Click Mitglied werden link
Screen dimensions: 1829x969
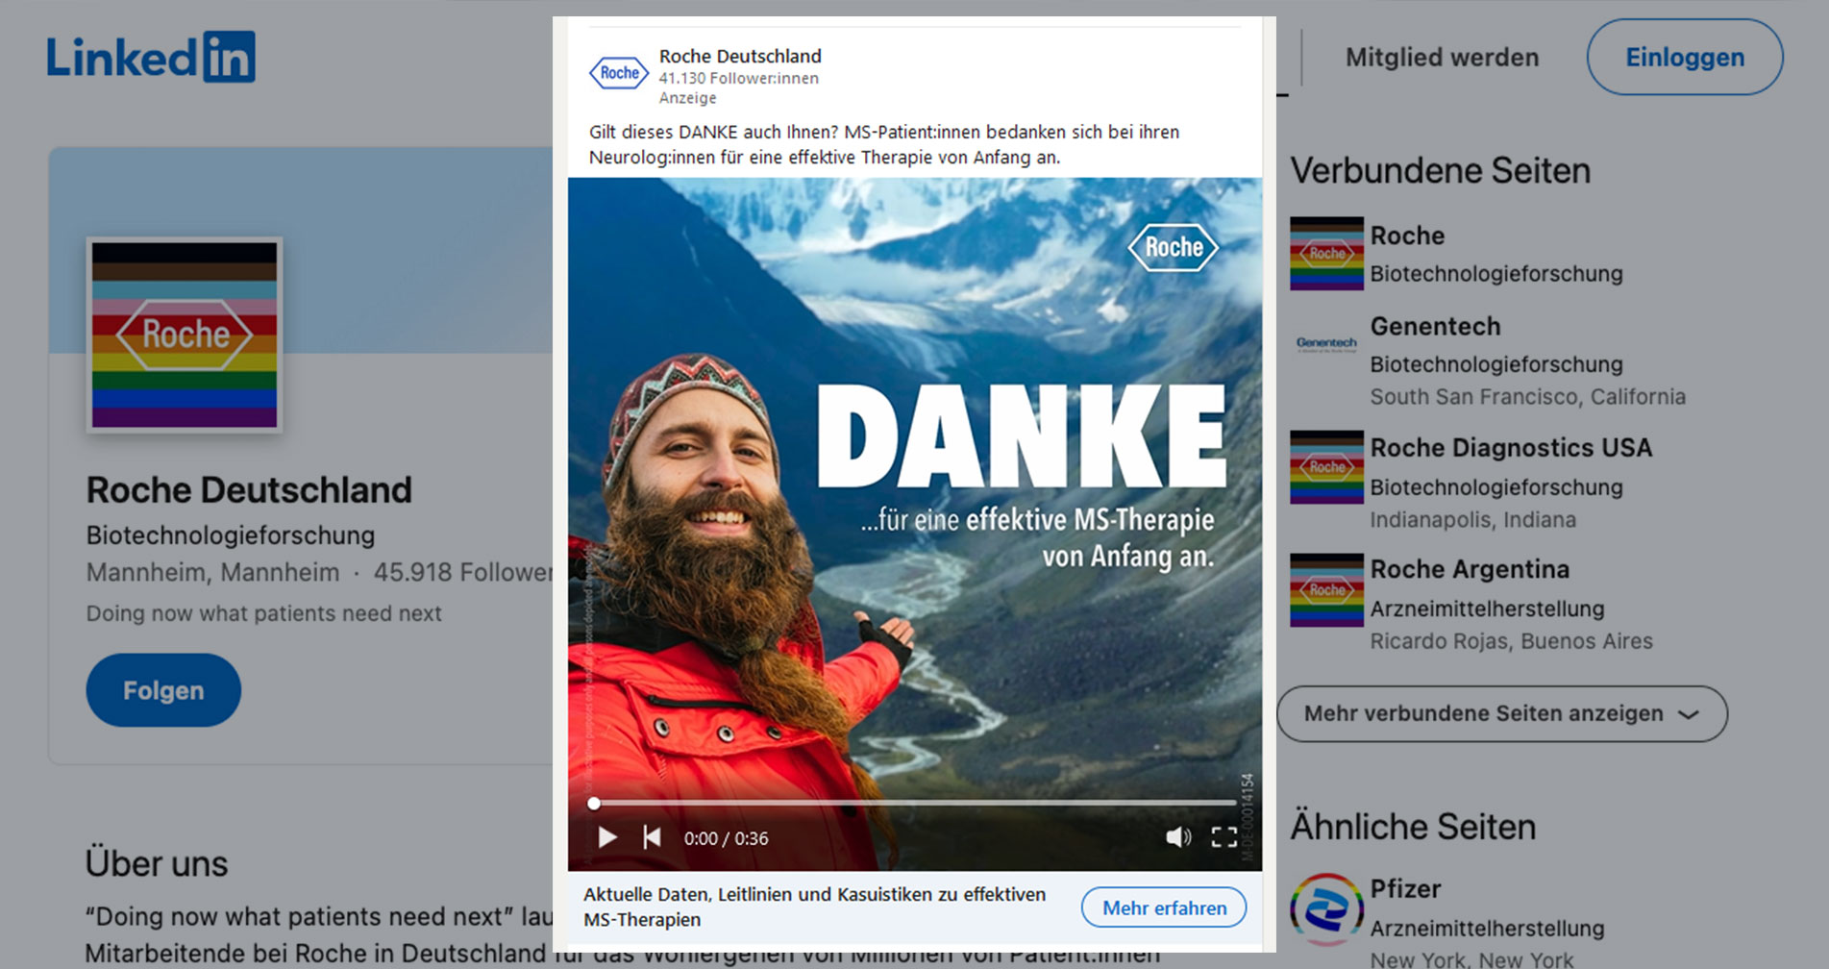pos(1442,58)
